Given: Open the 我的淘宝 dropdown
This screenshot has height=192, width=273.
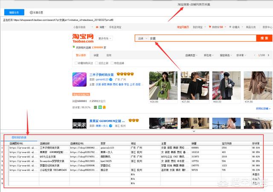Looking at the screenshot, I should click(x=199, y=27).
